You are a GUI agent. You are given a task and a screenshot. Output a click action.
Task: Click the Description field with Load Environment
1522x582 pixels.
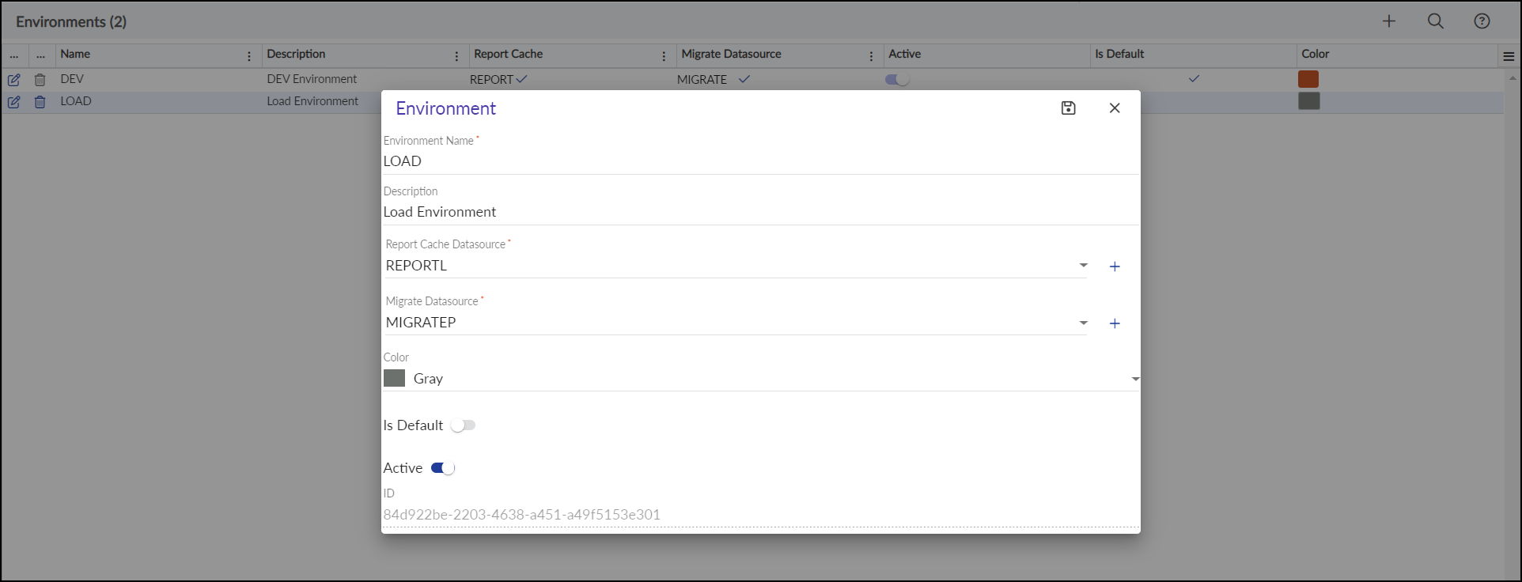(761, 212)
